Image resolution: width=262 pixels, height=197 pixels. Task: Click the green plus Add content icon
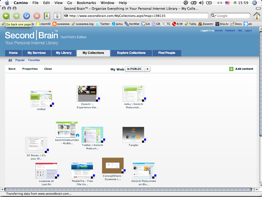click(231, 69)
